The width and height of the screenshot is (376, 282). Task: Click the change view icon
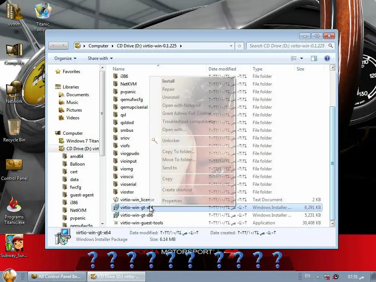point(293,58)
